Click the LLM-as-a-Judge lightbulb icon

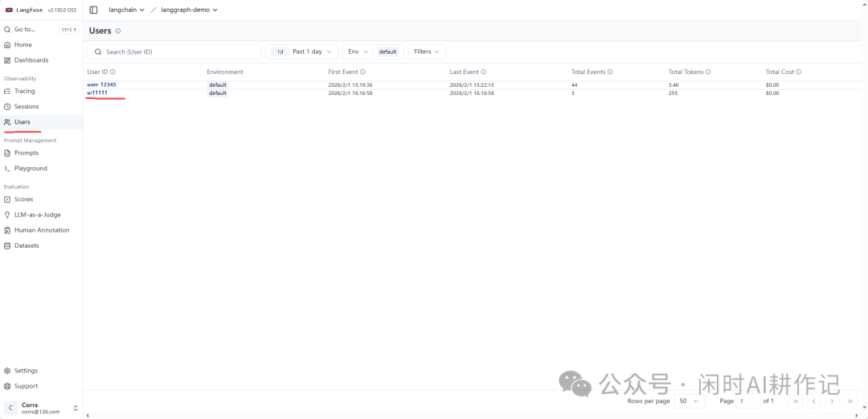coord(7,215)
